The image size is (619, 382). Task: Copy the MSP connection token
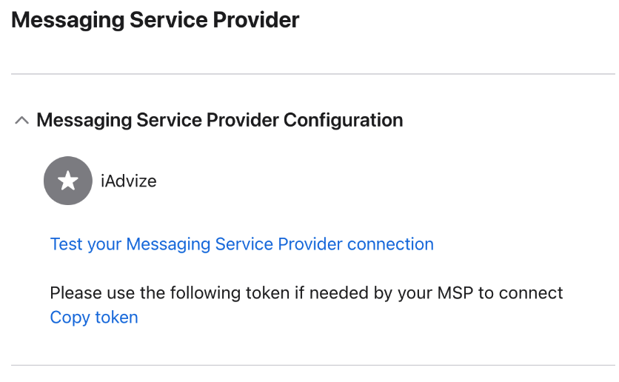click(94, 318)
